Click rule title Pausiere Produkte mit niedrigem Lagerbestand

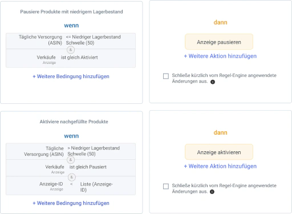tap(71, 12)
